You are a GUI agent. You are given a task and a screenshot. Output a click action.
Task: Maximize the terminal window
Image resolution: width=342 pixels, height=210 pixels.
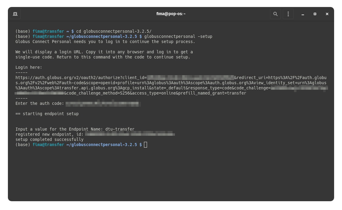tap(315, 14)
